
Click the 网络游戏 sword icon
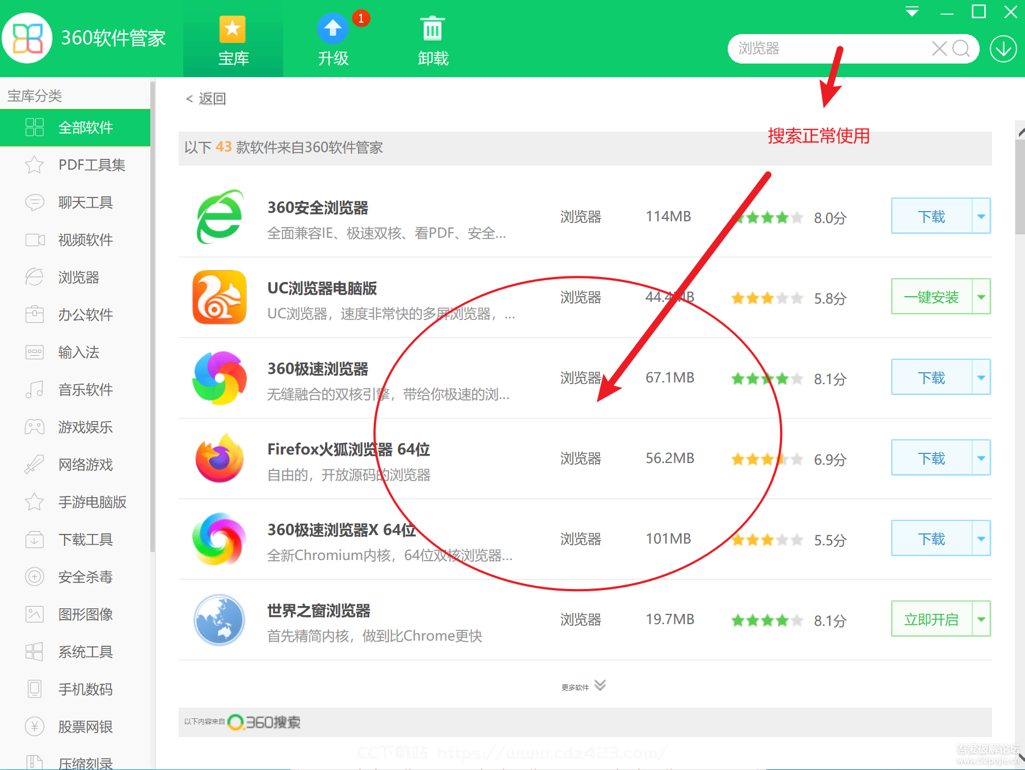pos(35,465)
